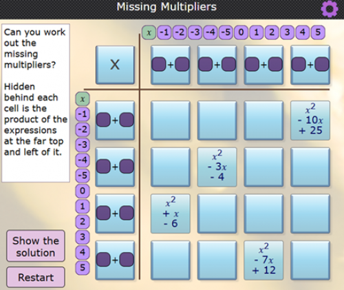This screenshot has width=344, height=290.
Task: Click the Restart button
Action: (x=36, y=277)
